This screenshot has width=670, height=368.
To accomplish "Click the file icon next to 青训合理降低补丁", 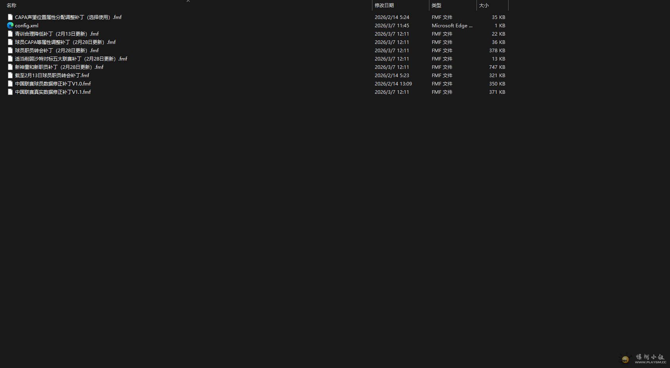I will (x=10, y=34).
